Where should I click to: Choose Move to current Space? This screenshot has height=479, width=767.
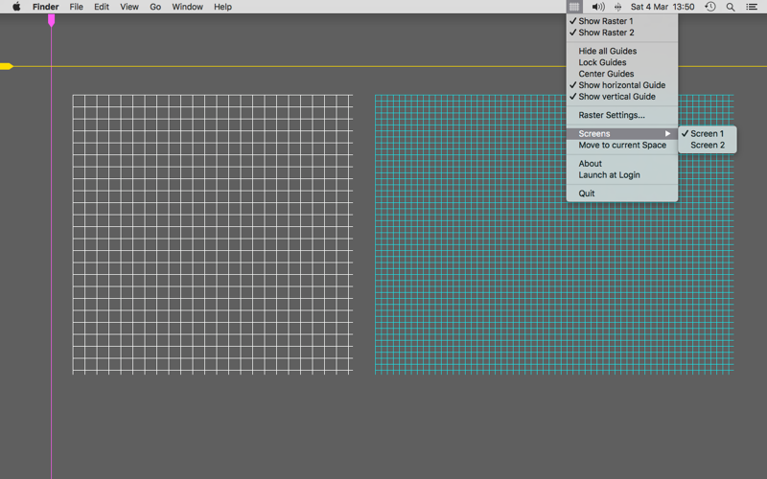point(622,145)
